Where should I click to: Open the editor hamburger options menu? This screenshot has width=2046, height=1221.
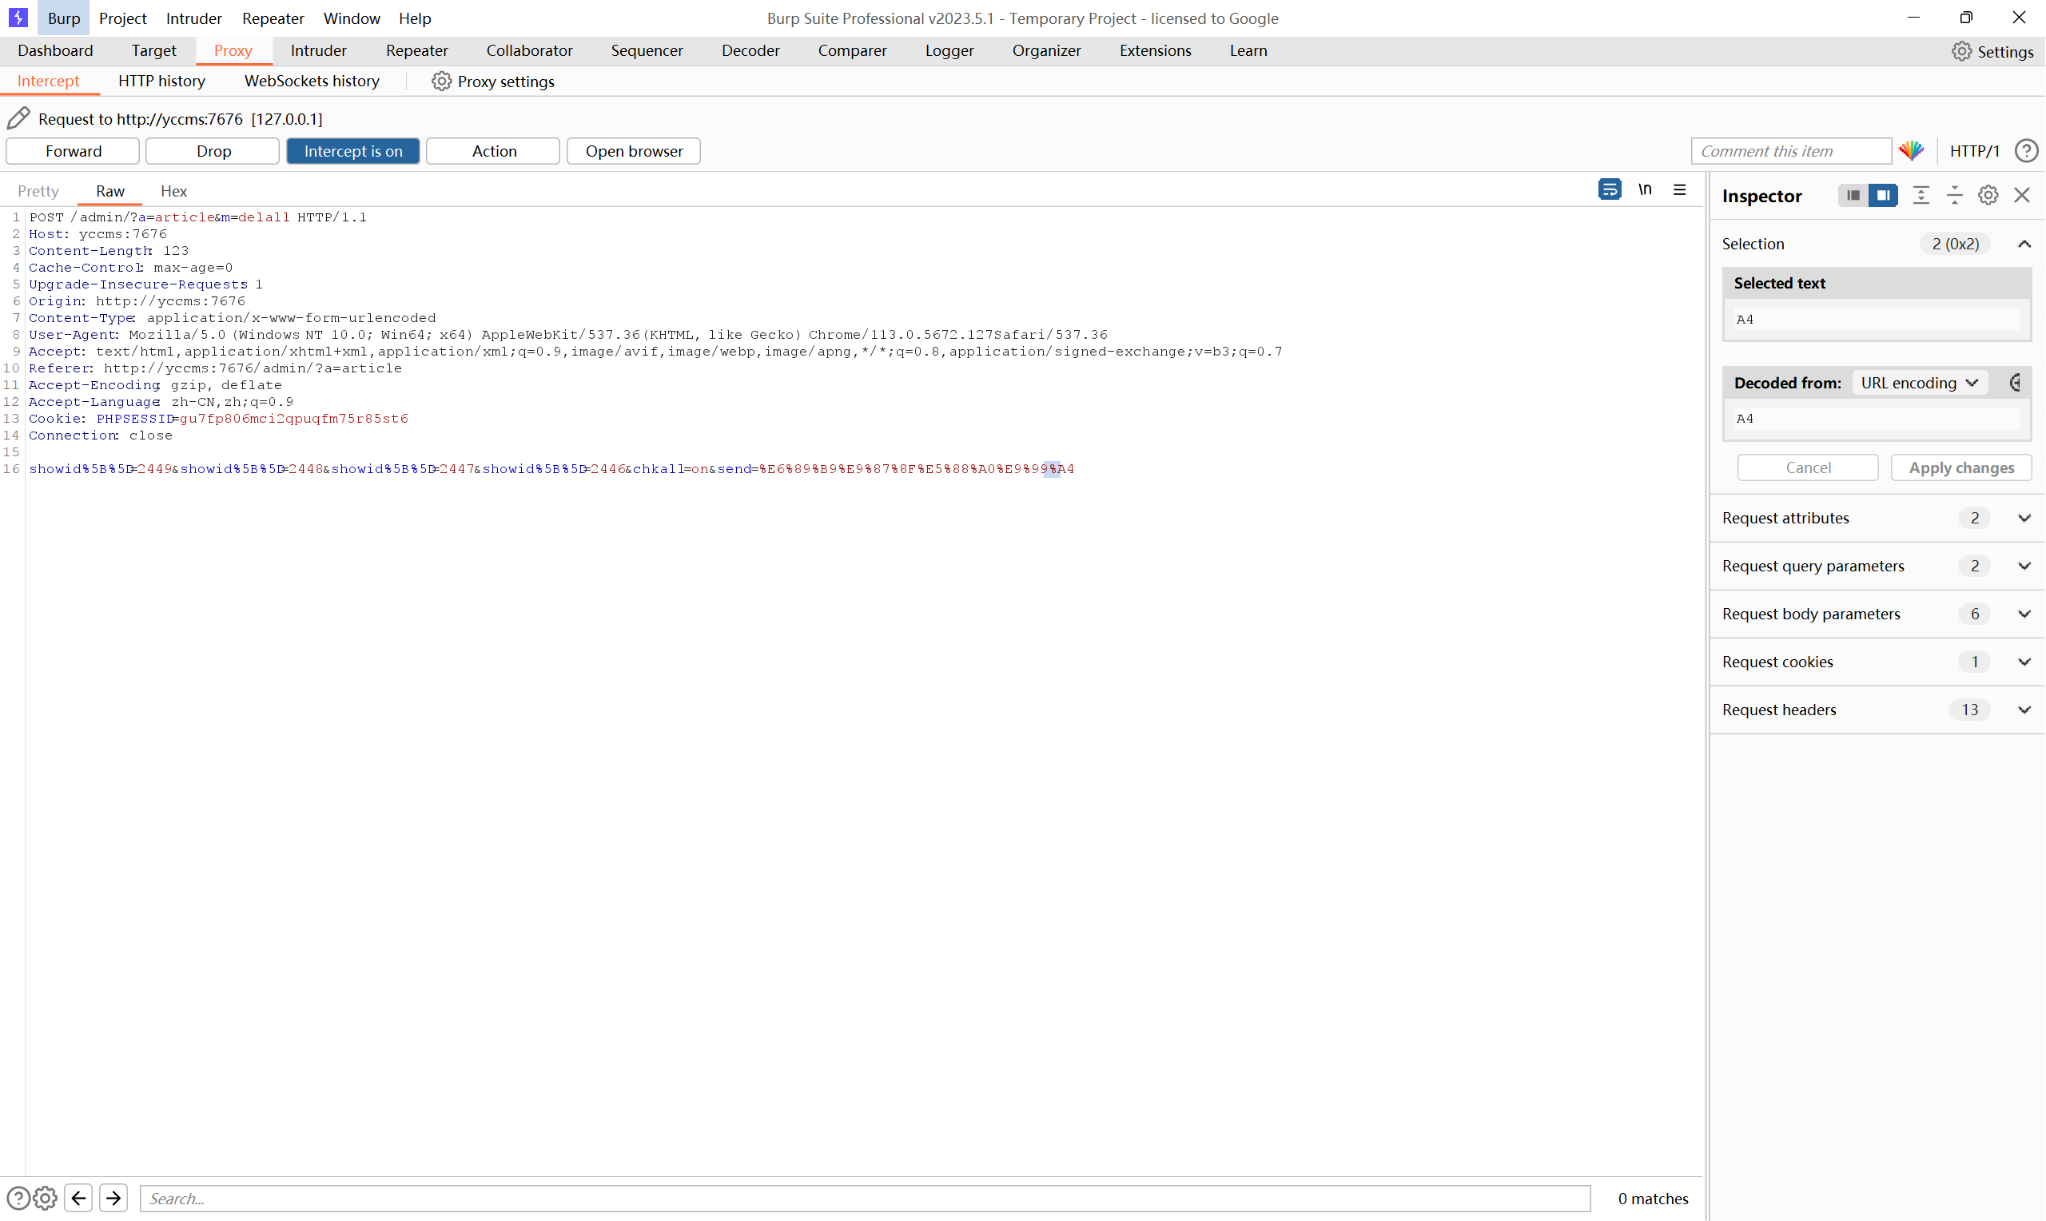tap(1680, 190)
